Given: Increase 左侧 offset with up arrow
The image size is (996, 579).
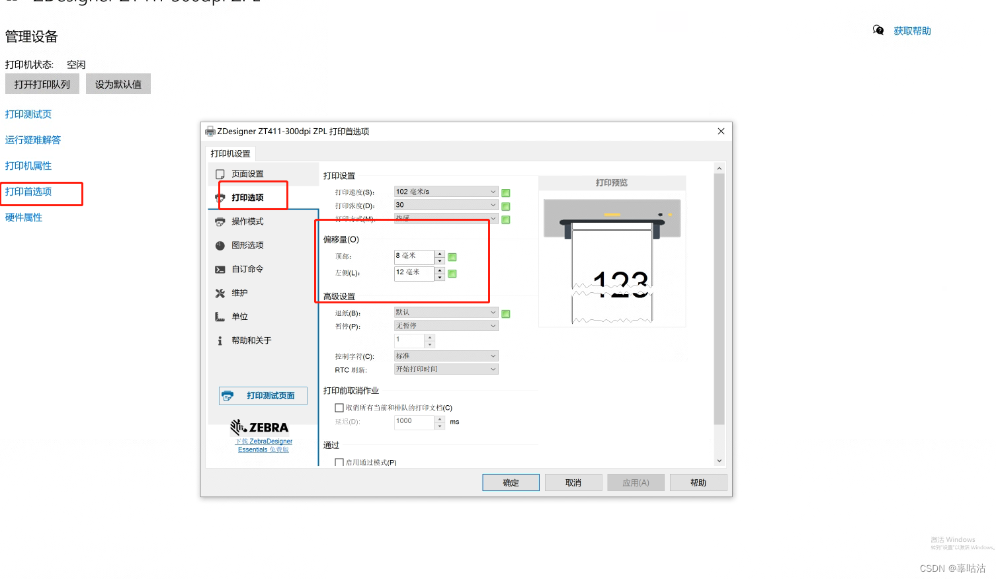Looking at the screenshot, I should coord(440,270).
